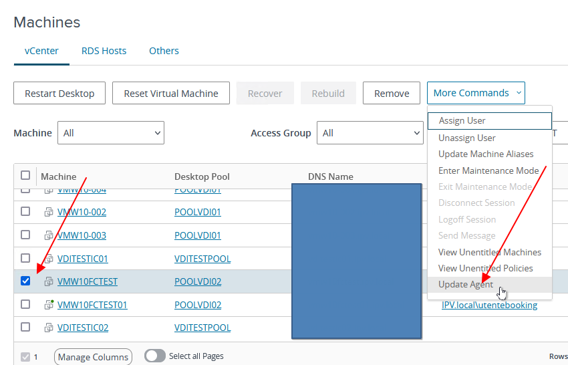
Task: Check the VDITESTIC02 row checkbox
Action: 25,327
